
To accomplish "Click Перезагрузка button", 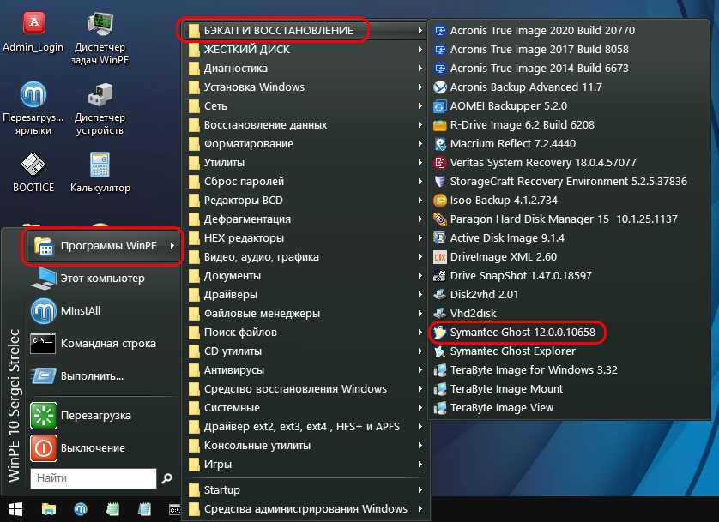I will coord(103,416).
